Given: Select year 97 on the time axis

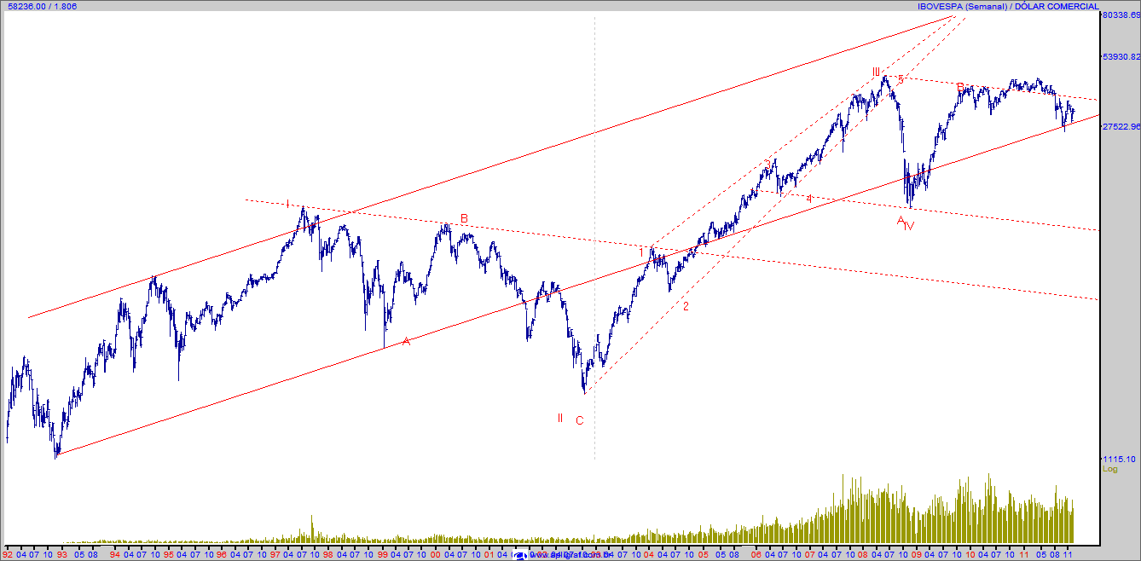Looking at the screenshot, I should click(275, 554).
